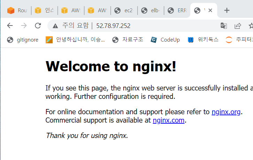253x160 pixels.
Task: Click the share page icon
Action: click(238, 26)
